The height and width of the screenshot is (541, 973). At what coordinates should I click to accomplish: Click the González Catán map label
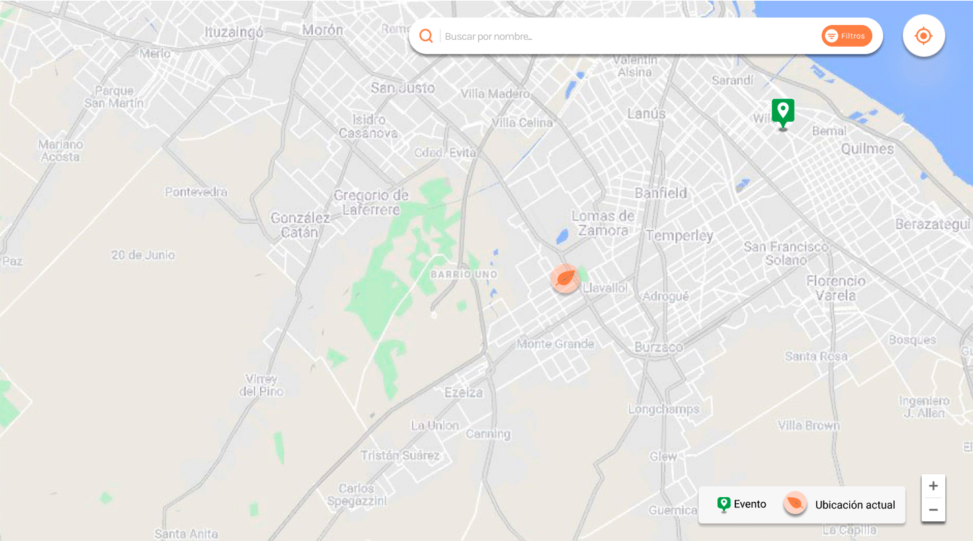pyautogui.click(x=300, y=225)
